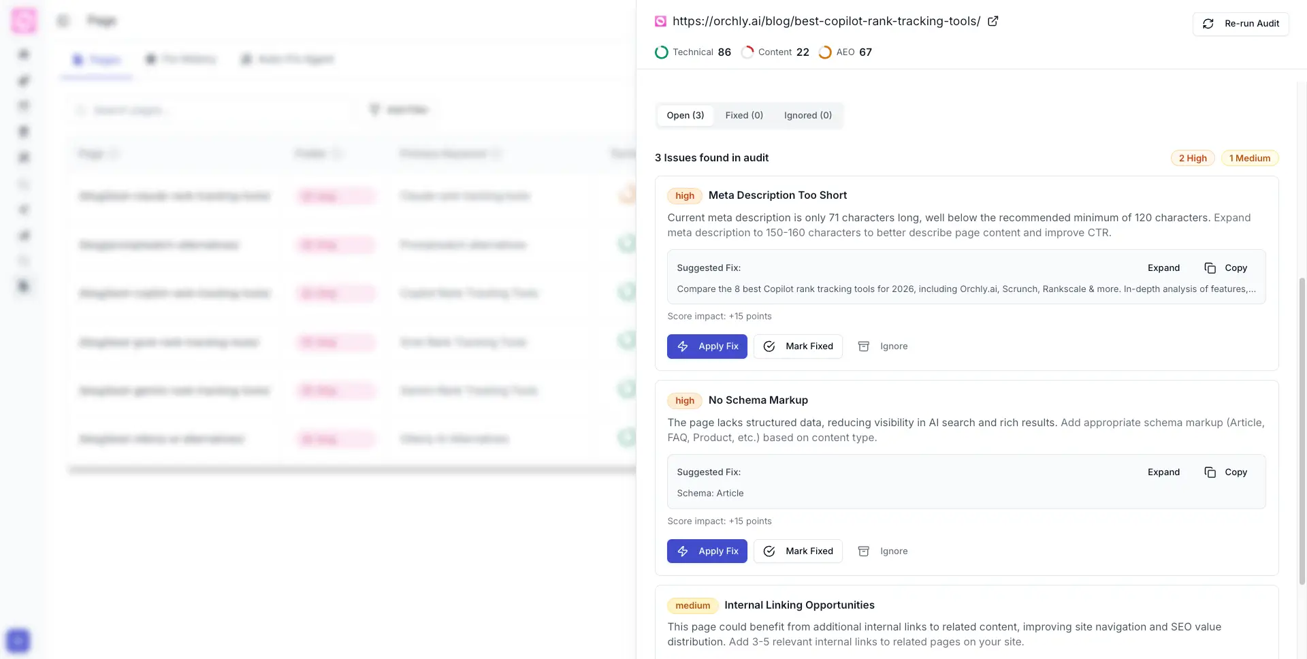
Task: Mark the No Schema Markup issue as Fixed
Action: coord(798,551)
